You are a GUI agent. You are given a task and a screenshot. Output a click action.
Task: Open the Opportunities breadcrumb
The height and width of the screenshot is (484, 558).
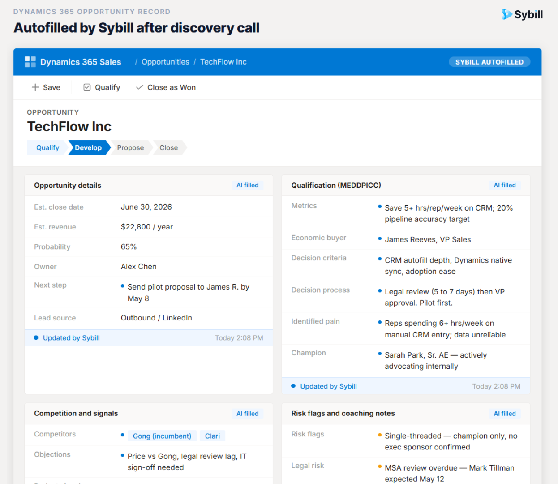click(x=165, y=62)
